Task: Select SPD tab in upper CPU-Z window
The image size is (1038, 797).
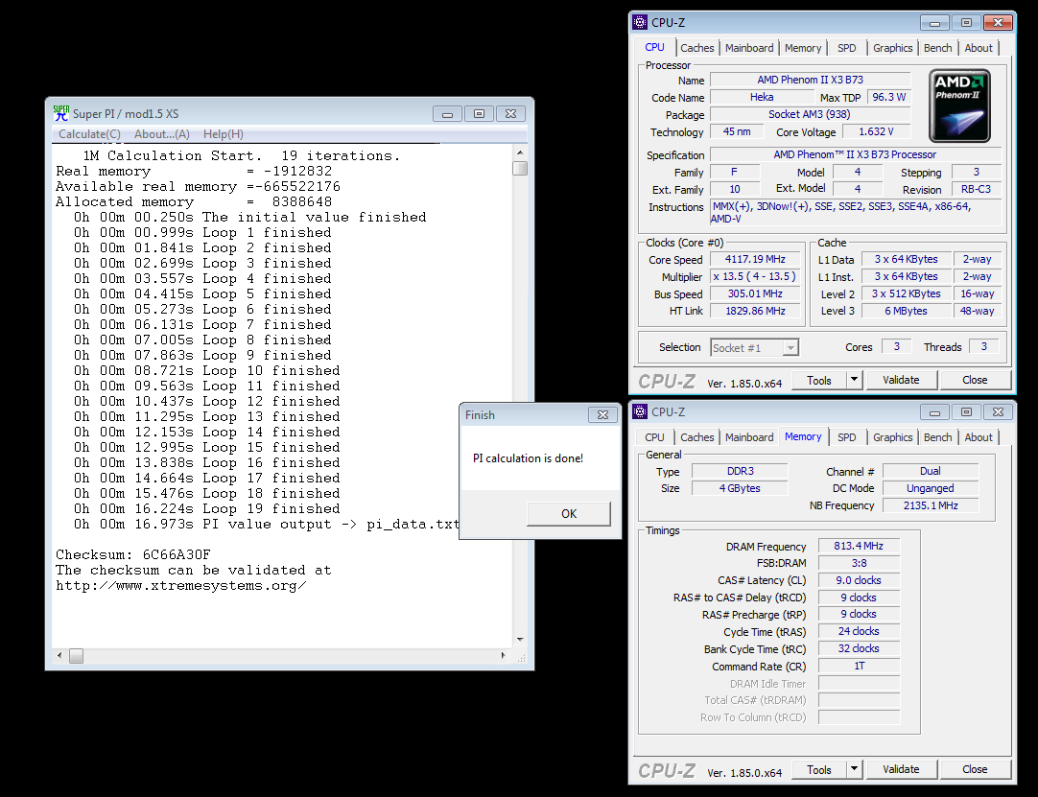Action: point(847,48)
